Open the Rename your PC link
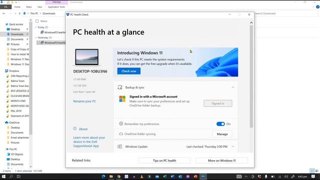The height and width of the screenshot is (180, 320). click(x=84, y=101)
